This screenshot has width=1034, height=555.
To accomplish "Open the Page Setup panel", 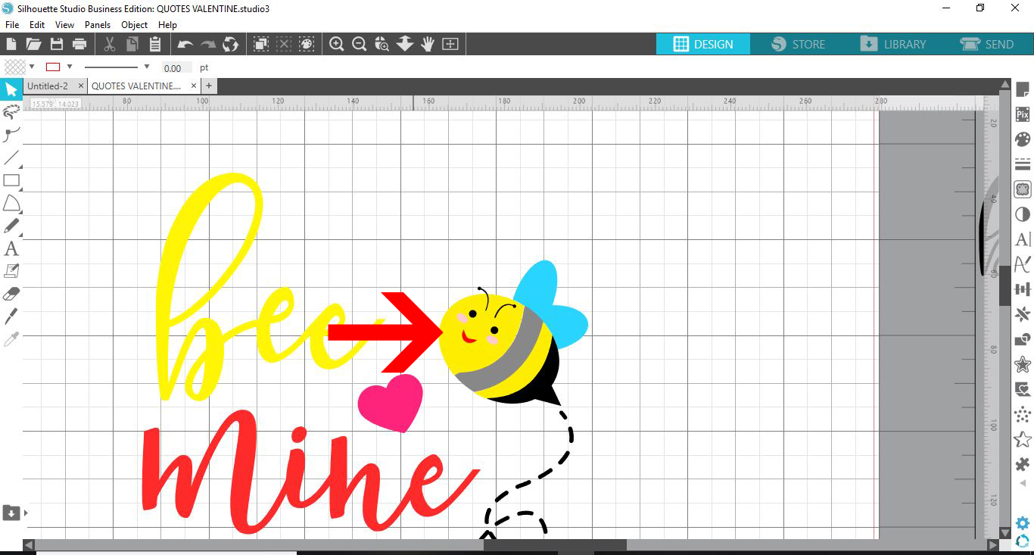I will [x=1023, y=90].
